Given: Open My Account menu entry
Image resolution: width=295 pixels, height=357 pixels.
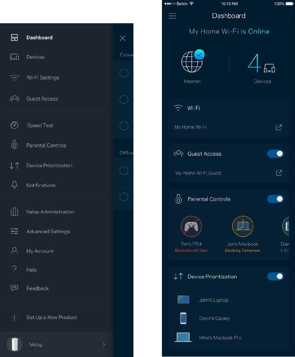Looking at the screenshot, I should point(40,251).
